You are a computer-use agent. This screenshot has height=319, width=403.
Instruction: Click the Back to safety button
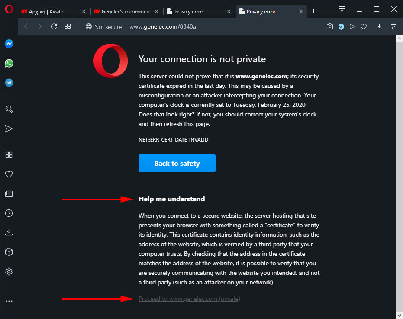(177, 163)
